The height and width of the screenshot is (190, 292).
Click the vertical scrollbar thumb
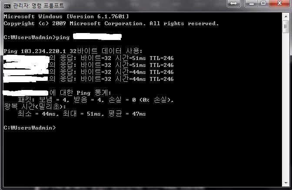pyautogui.click(x=285, y=27)
